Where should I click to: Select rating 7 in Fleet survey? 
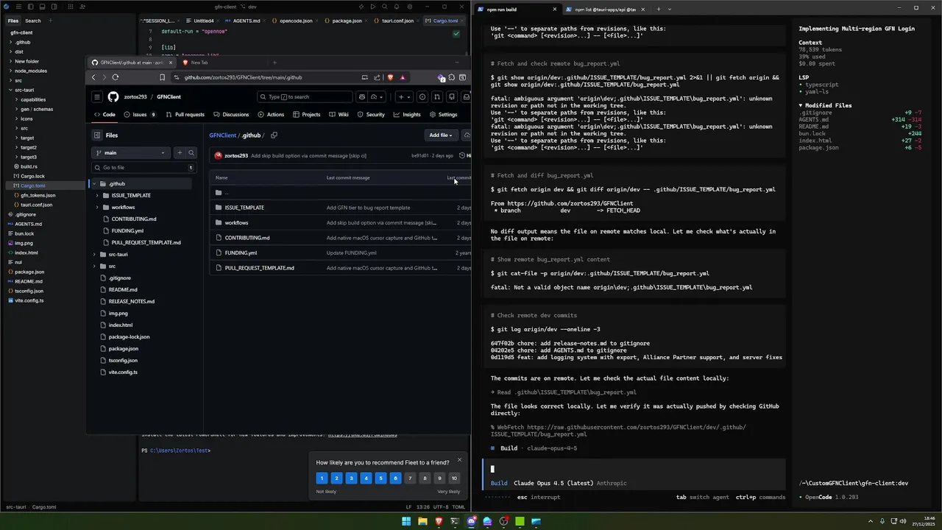tap(410, 478)
